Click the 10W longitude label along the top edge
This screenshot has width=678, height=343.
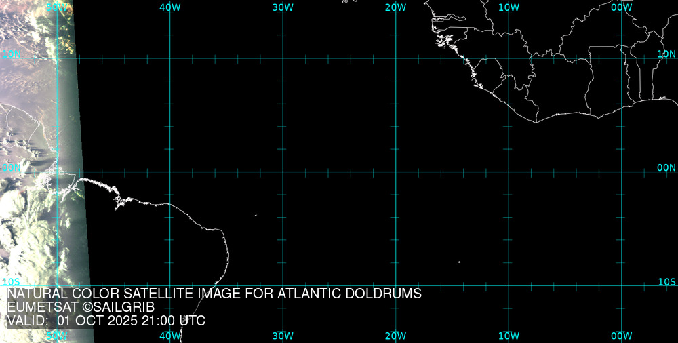coord(509,7)
